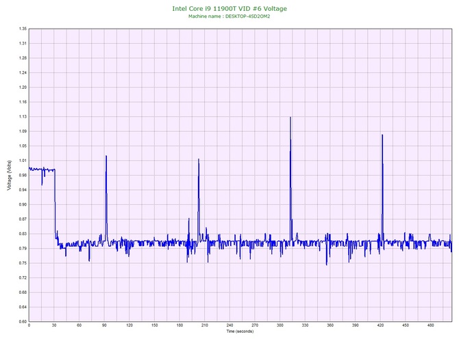The height and width of the screenshot is (343, 459).
Task: Click the 0.87 y-axis tick label
Action: [23, 219]
